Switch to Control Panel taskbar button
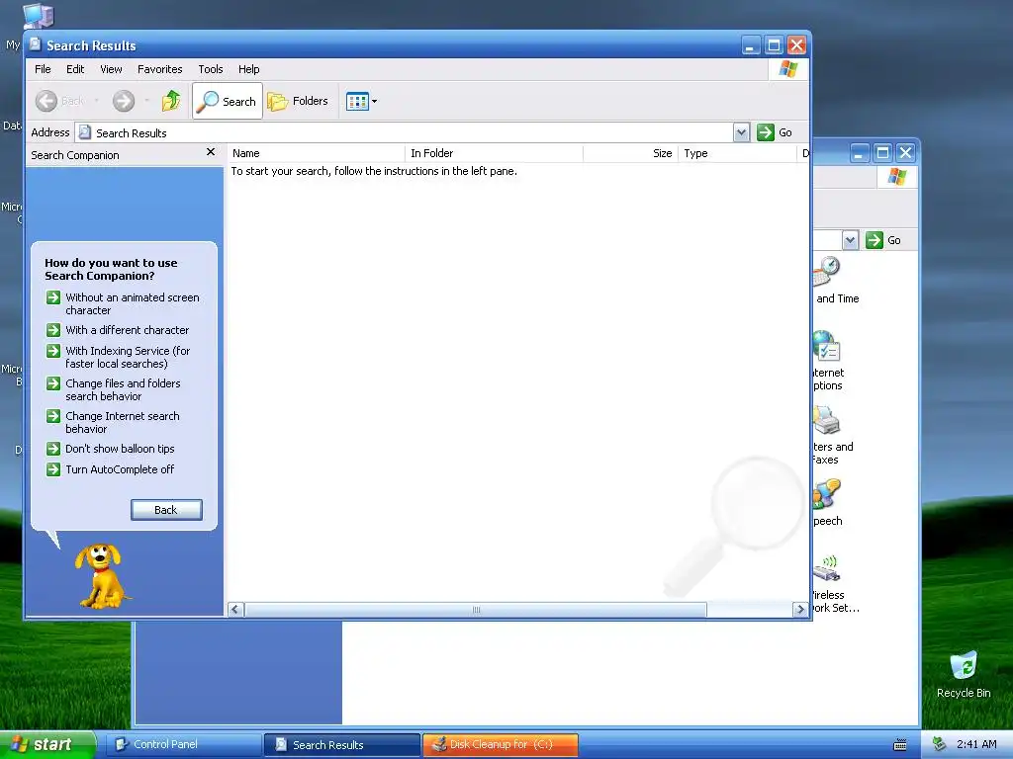Image resolution: width=1013 pixels, height=759 pixels. point(183,744)
